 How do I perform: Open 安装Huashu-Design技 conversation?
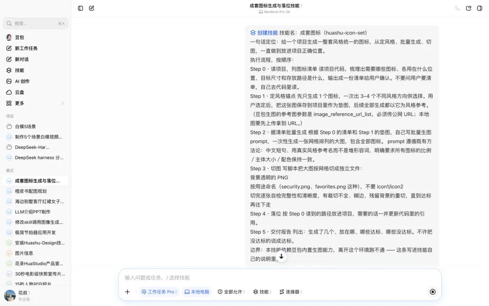35,243
